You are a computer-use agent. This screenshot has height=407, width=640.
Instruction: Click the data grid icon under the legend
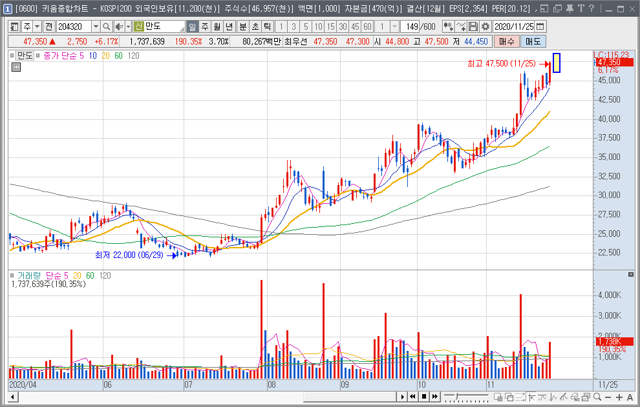tap(16, 67)
